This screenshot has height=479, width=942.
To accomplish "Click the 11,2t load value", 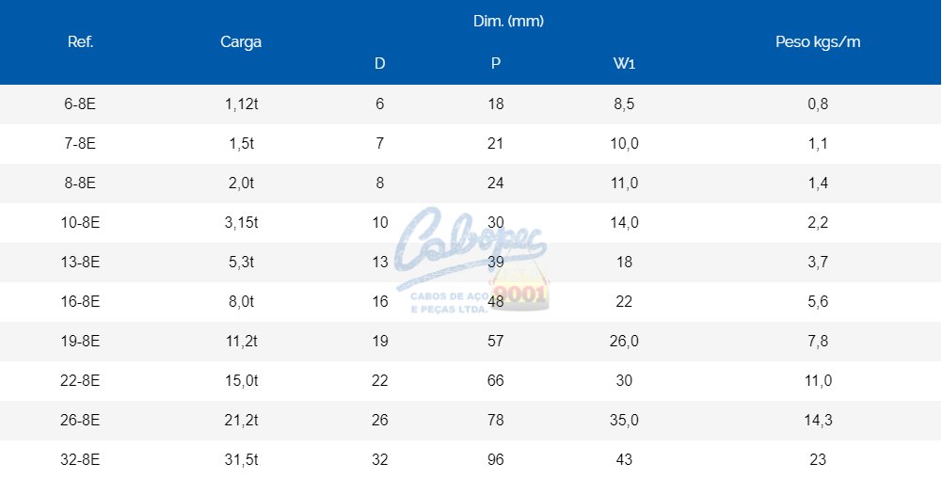I will coord(241,342).
